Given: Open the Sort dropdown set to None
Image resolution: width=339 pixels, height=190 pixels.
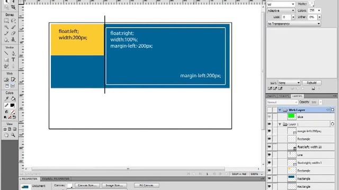Looking at the screenshot, I should coord(289,83).
